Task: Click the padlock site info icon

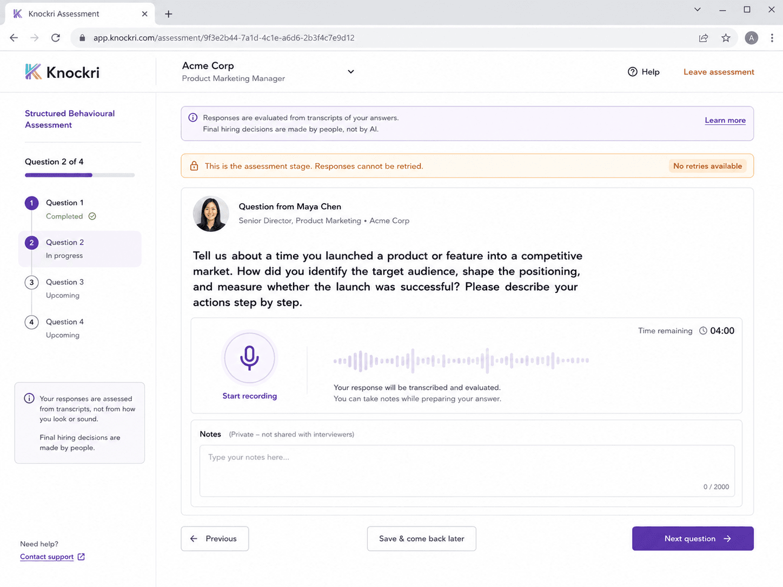Action: pyautogui.click(x=82, y=38)
